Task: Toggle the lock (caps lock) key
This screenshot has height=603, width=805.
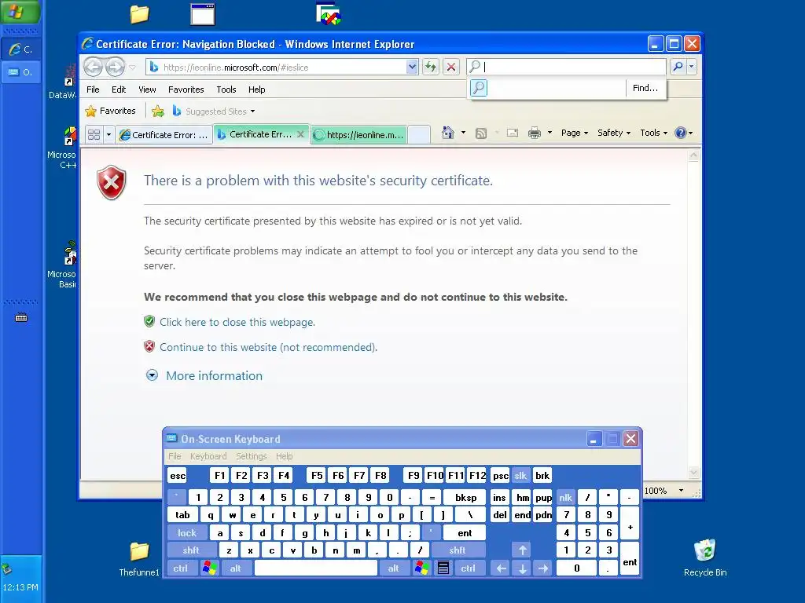Action: coord(187,533)
